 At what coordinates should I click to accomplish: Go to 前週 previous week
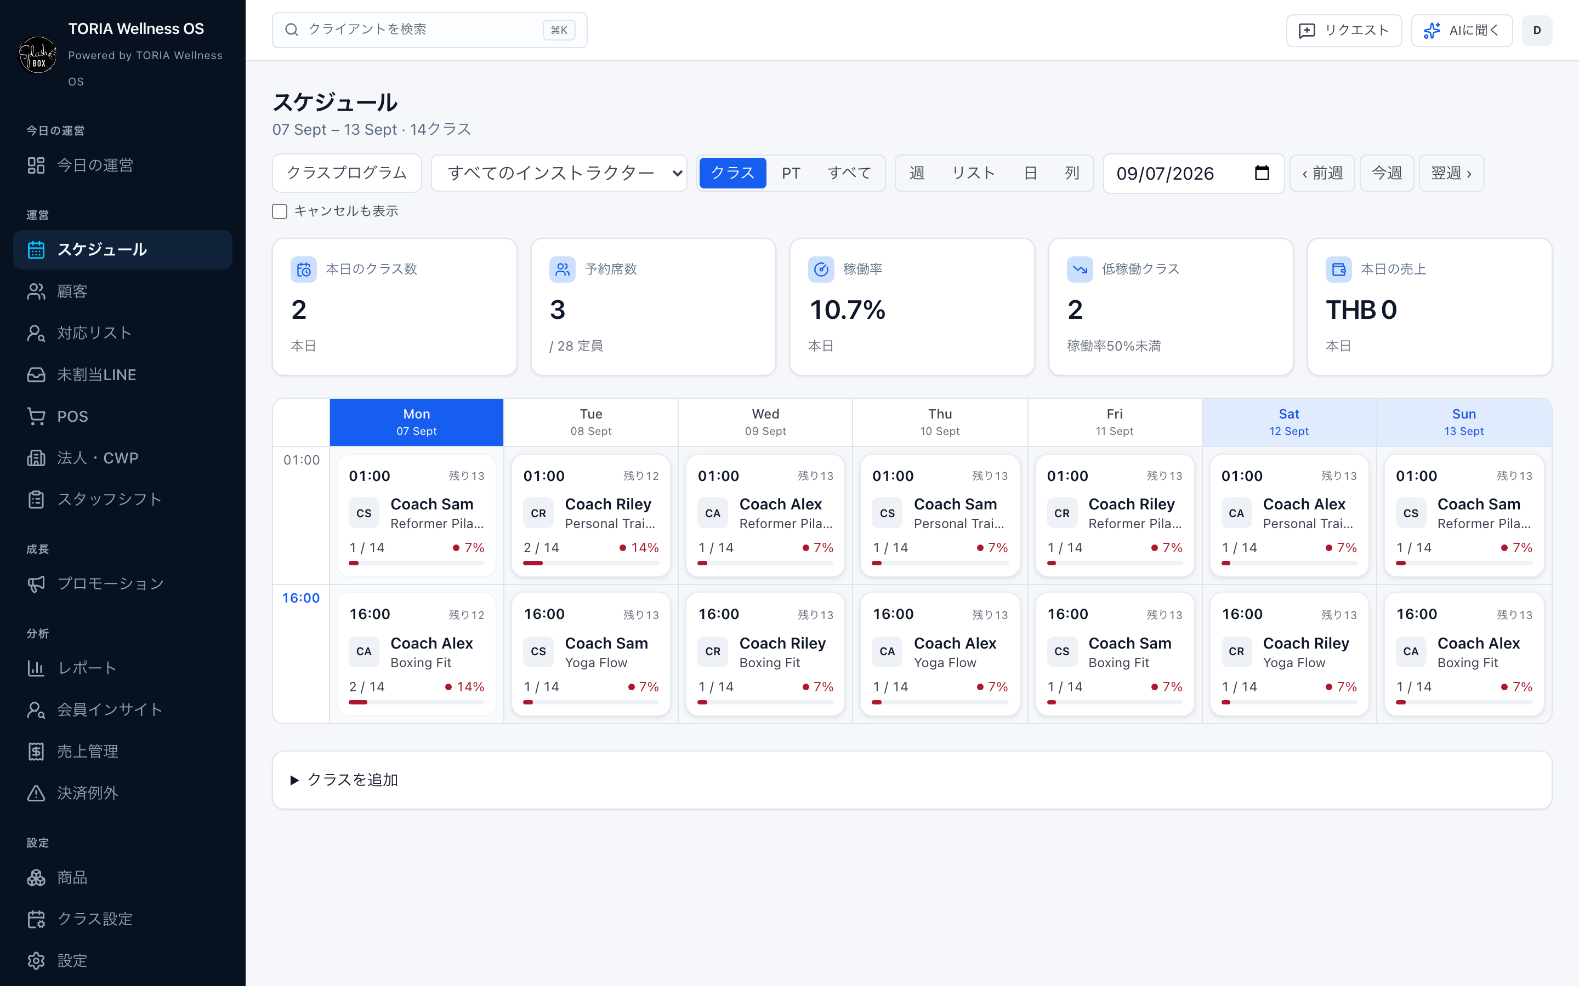(1322, 173)
